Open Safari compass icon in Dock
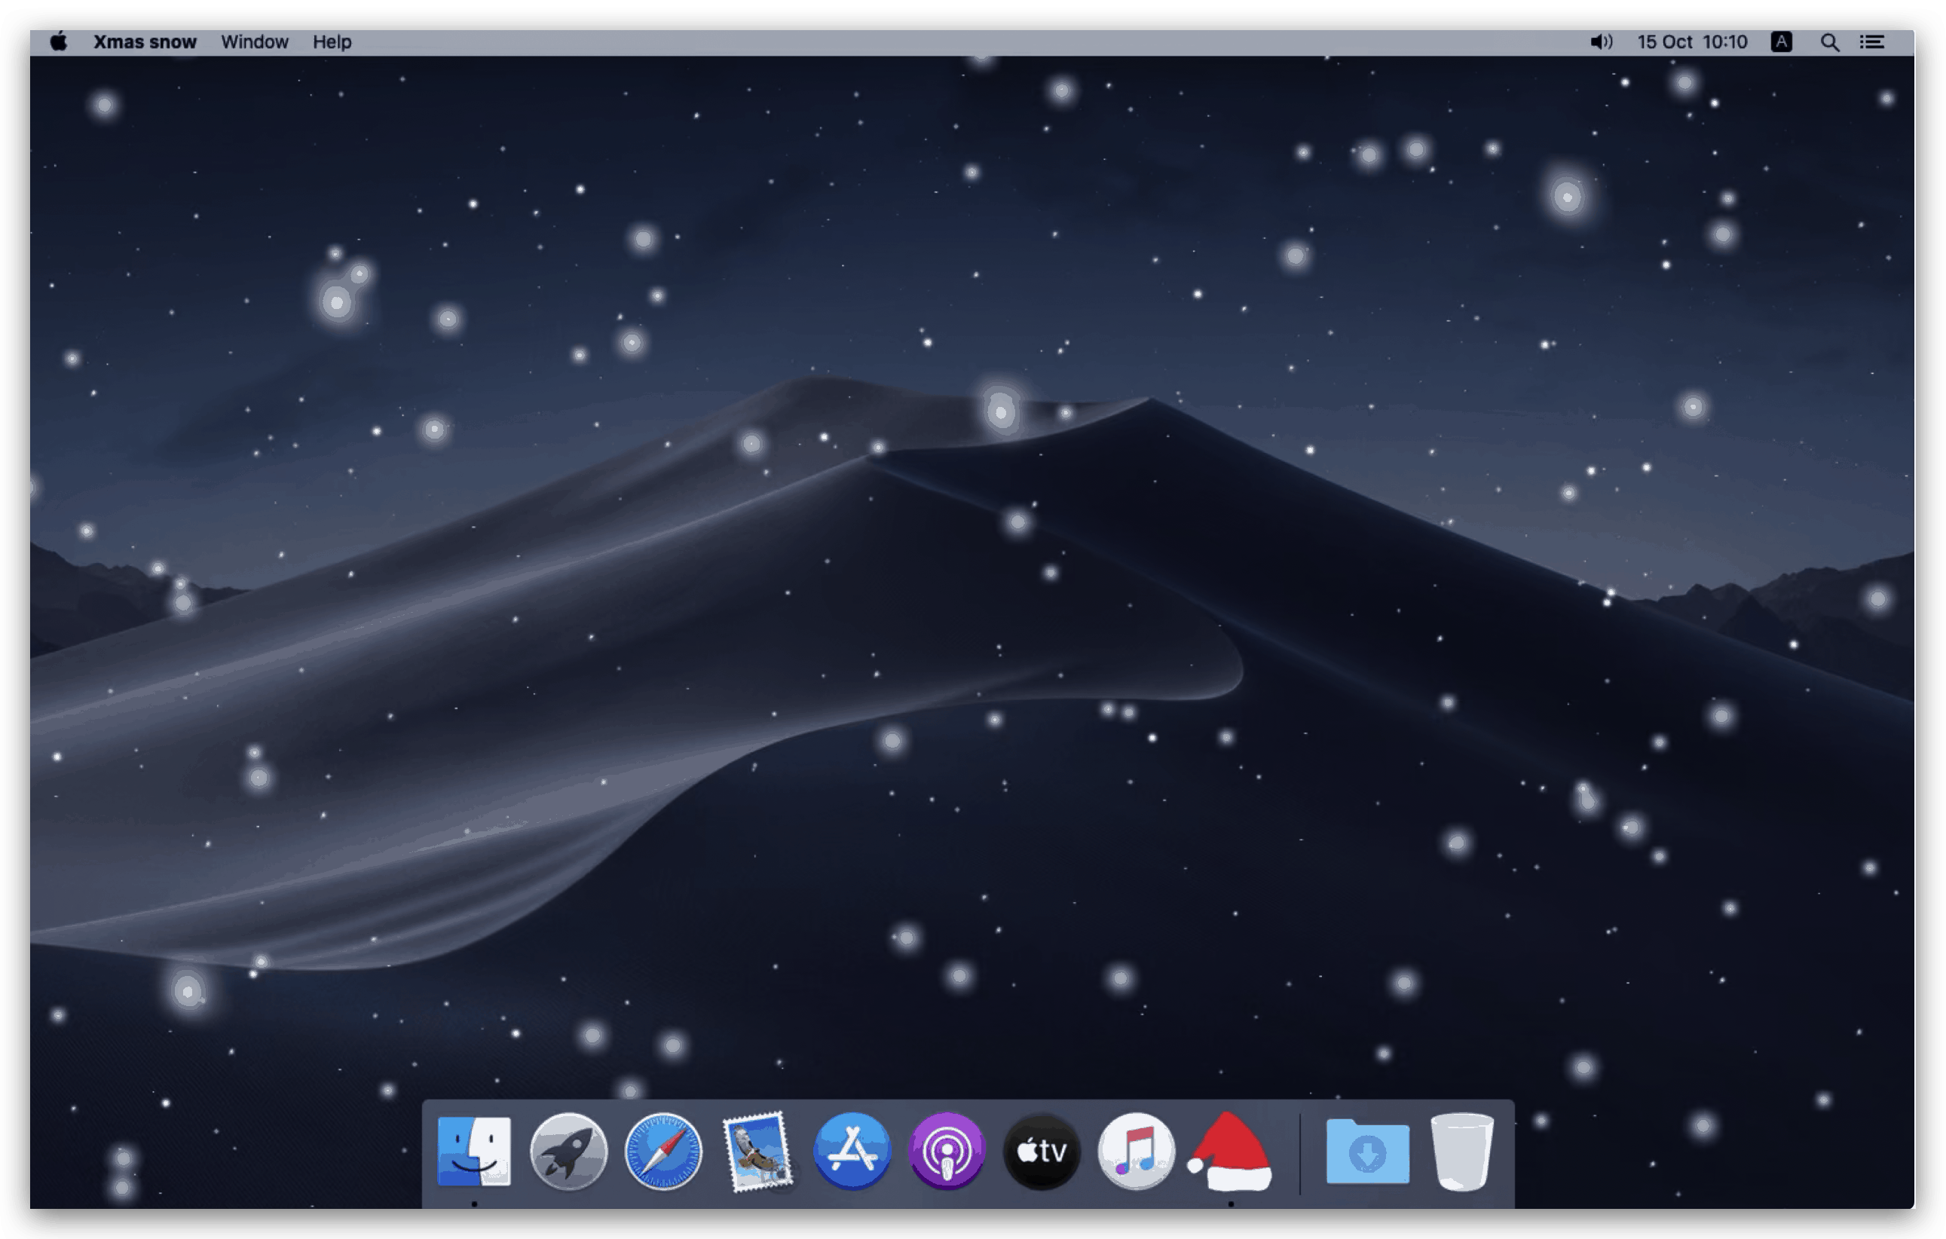 663,1151
